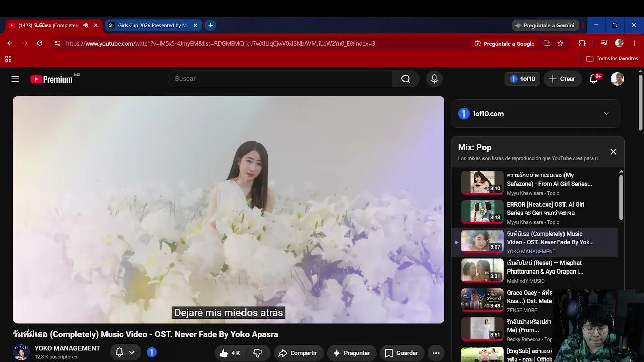Open the YOKO MANAGEMENT channel name link

pyautogui.click(x=67, y=348)
